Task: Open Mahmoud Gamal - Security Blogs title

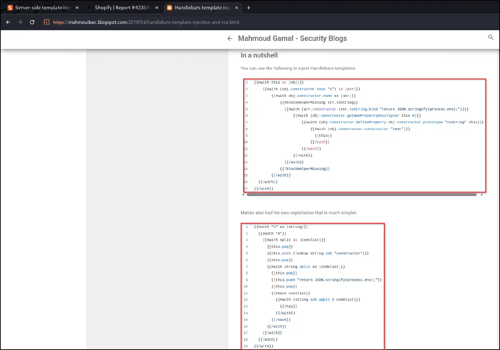Action: click(x=292, y=39)
